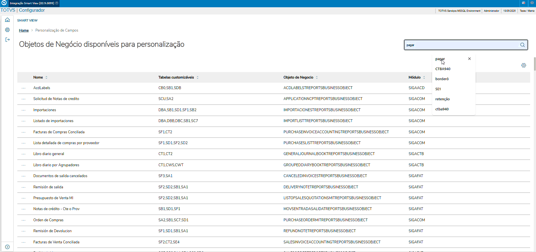Click Administrador user label
Viewport: 536px width, 252px height.
click(491, 11)
